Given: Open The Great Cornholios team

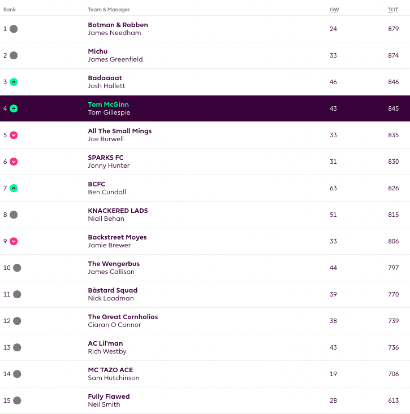Looking at the screenshot, I should click(x=123, y=317).
